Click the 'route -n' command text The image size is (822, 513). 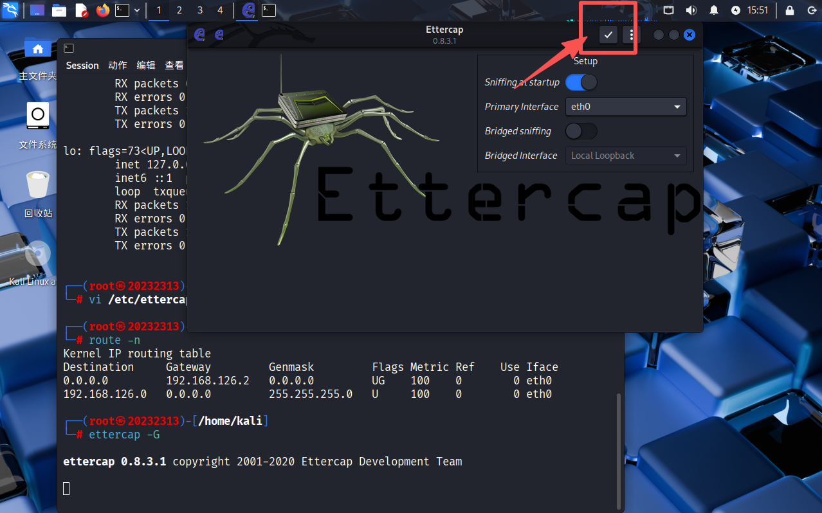114,340
